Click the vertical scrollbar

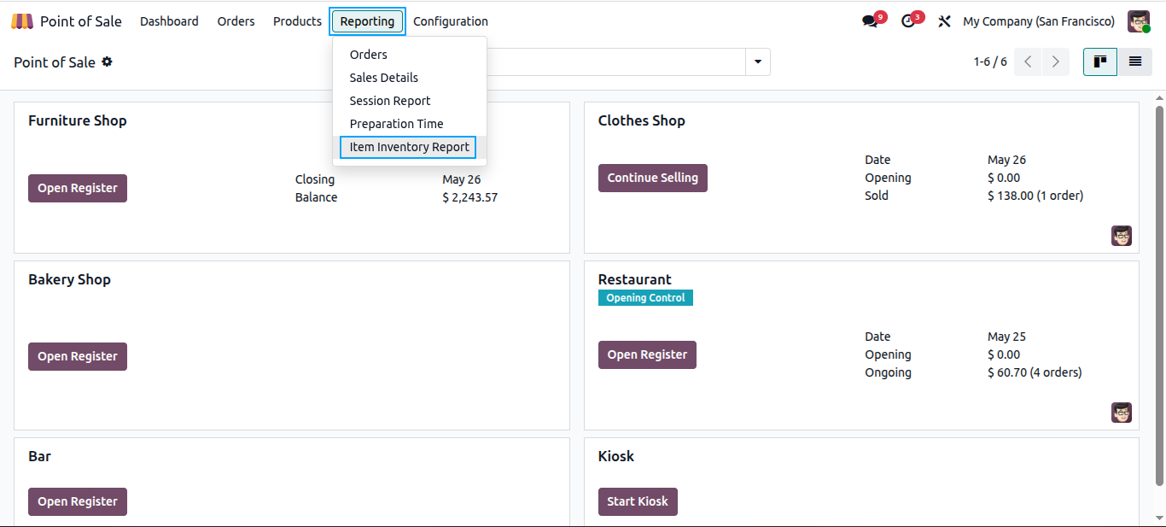tap(1159, 295)
